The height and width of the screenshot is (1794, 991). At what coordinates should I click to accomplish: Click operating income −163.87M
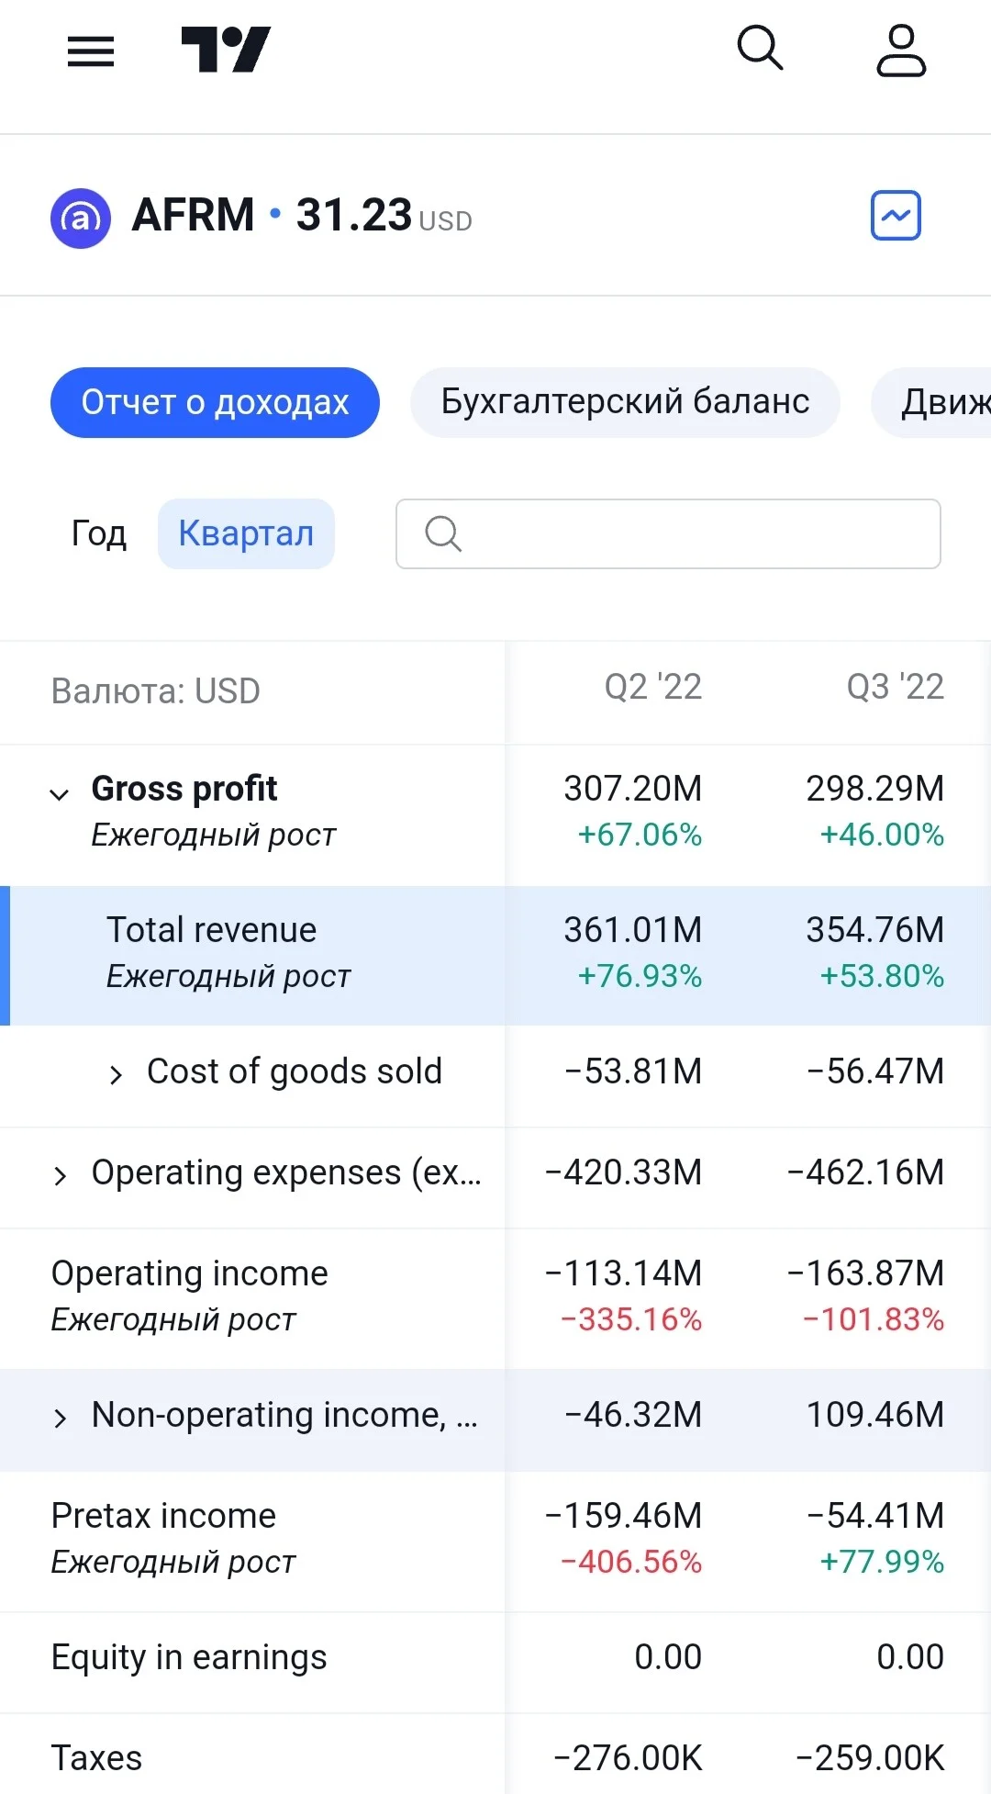865,1273
